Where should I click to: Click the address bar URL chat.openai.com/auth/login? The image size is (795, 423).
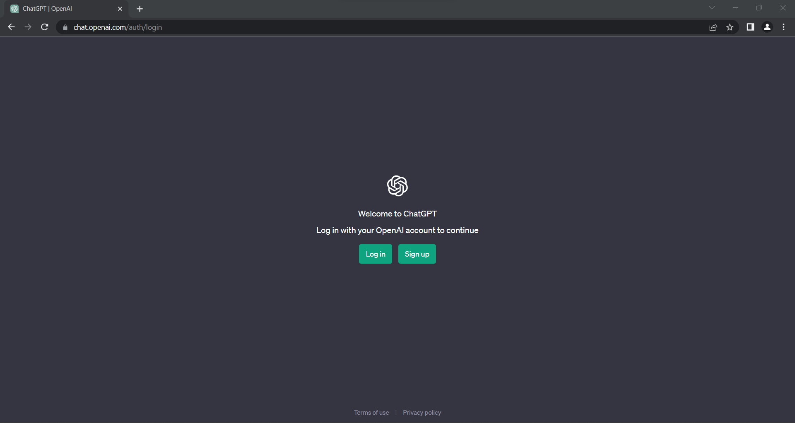118,27
